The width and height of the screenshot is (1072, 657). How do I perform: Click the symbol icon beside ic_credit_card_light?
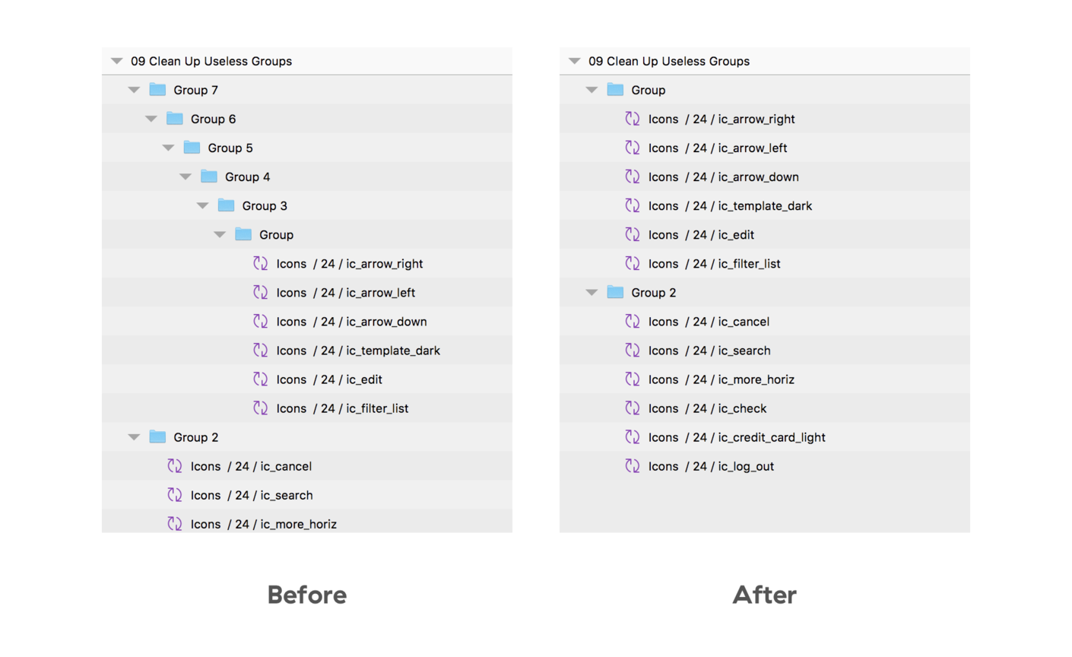point(633,437)
